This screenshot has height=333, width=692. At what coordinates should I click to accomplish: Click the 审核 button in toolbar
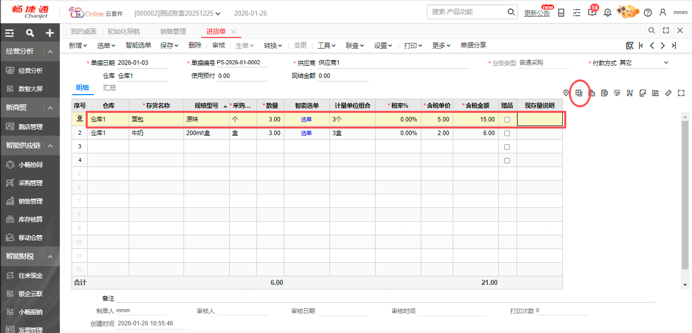click(x=218, y=46)
